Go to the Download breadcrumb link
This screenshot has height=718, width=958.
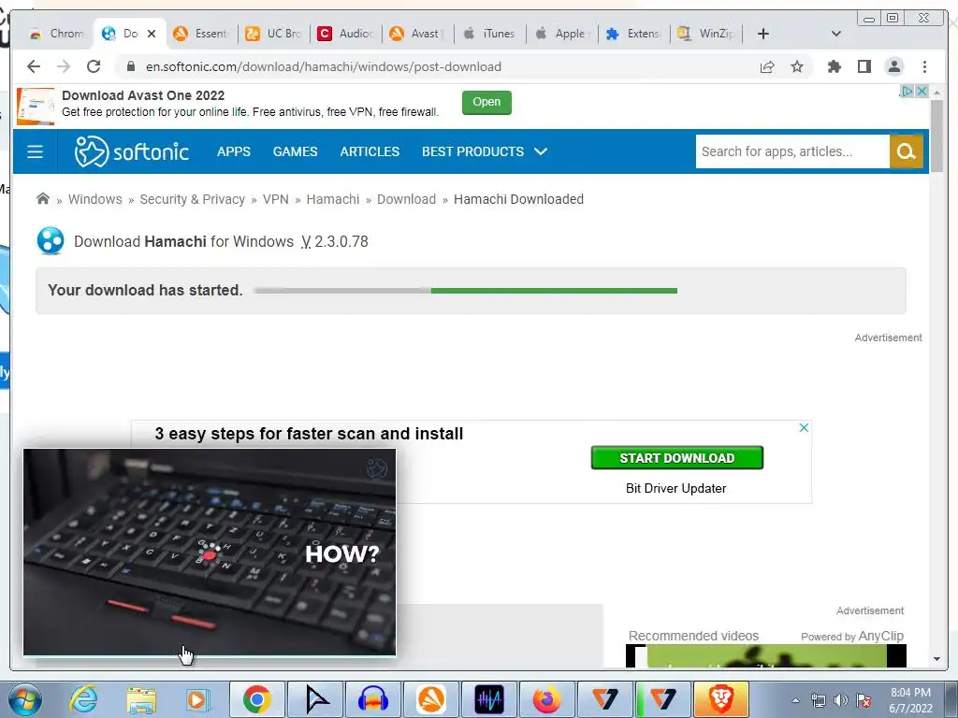(x=406, y=199)
